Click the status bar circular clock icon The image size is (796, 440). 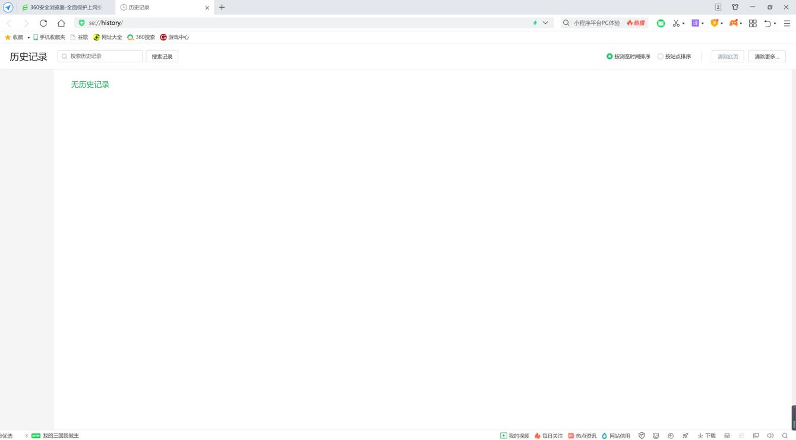pos(671,436)
